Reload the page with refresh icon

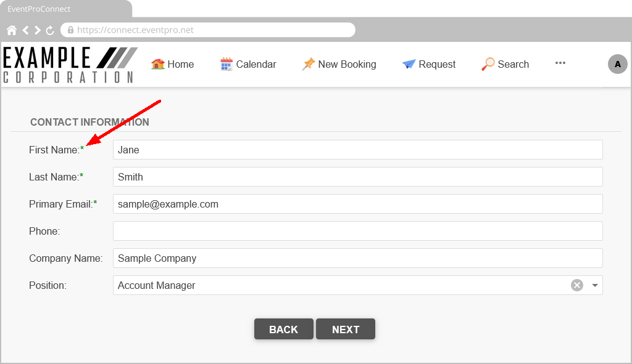tap(50, 30)
